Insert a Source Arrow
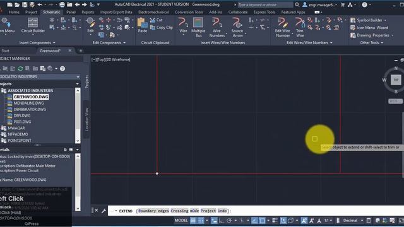 237,27
